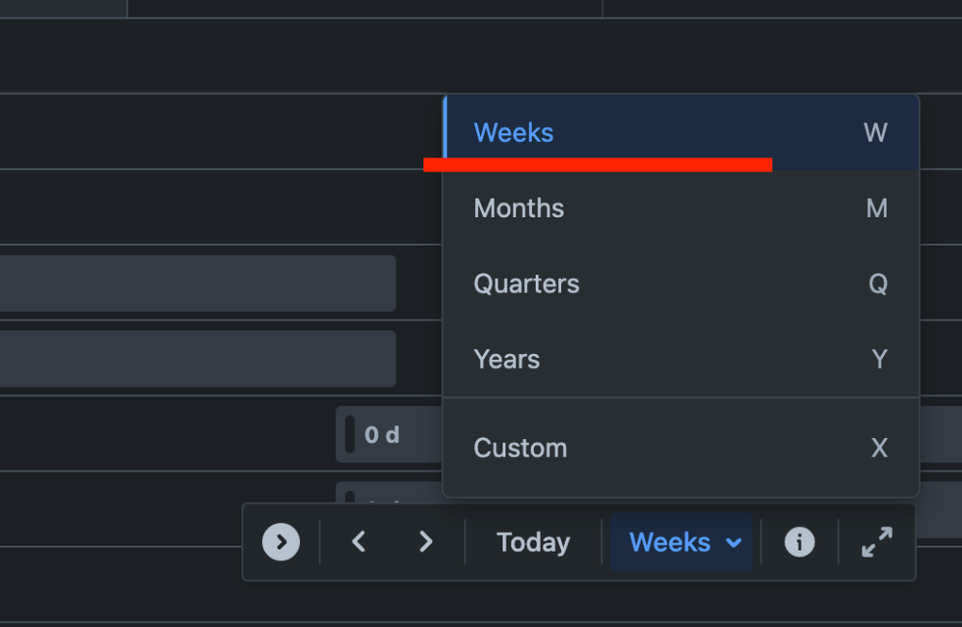Screen dimensions: 962x627
Task: Click the info circle beside the Weeks dropdown
Action: 799,542
